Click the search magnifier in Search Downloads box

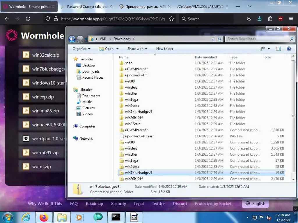tap(292, 39)
